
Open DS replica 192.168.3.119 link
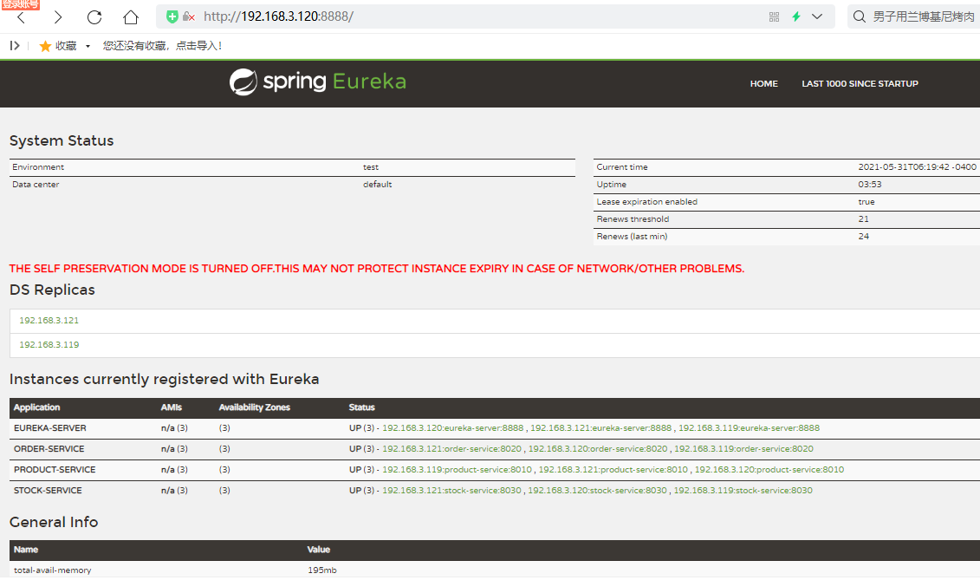click(49, 345)
